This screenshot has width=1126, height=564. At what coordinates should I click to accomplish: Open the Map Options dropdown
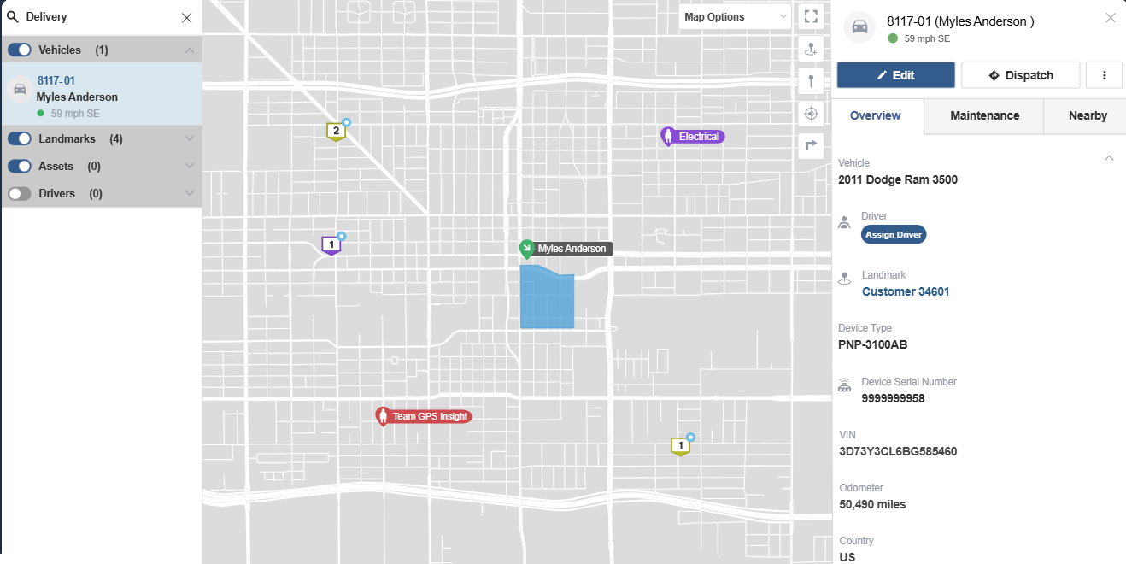(735, 16)
